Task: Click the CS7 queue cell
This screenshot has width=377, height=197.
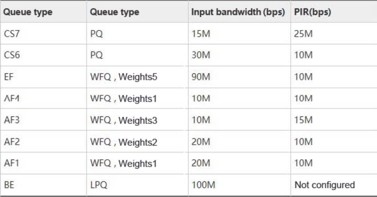Action: (11, 33)
